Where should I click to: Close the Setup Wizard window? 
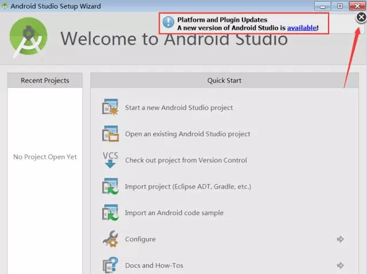click(357, 6)
